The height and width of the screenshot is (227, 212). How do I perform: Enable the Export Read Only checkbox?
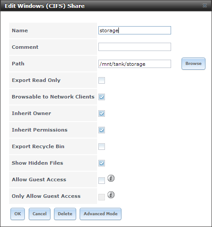[101, 81]
